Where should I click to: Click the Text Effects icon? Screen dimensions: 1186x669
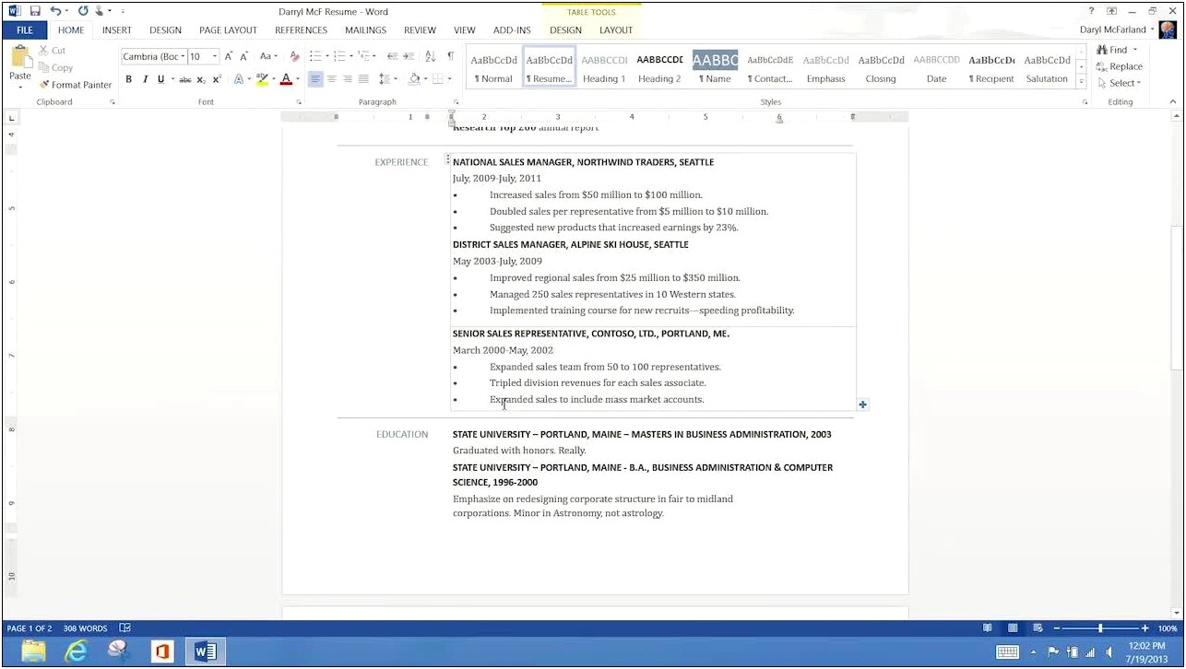click(238, 79)
